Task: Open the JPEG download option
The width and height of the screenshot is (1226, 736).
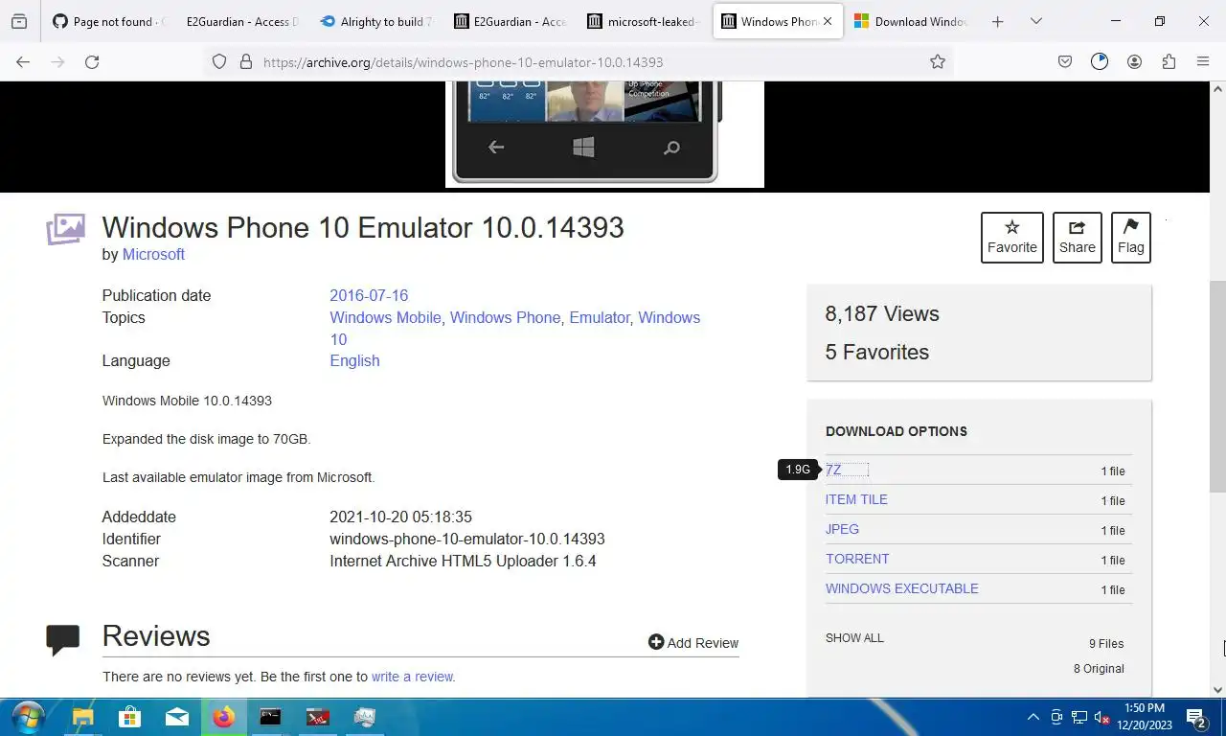Action: (x=842, y=529)
